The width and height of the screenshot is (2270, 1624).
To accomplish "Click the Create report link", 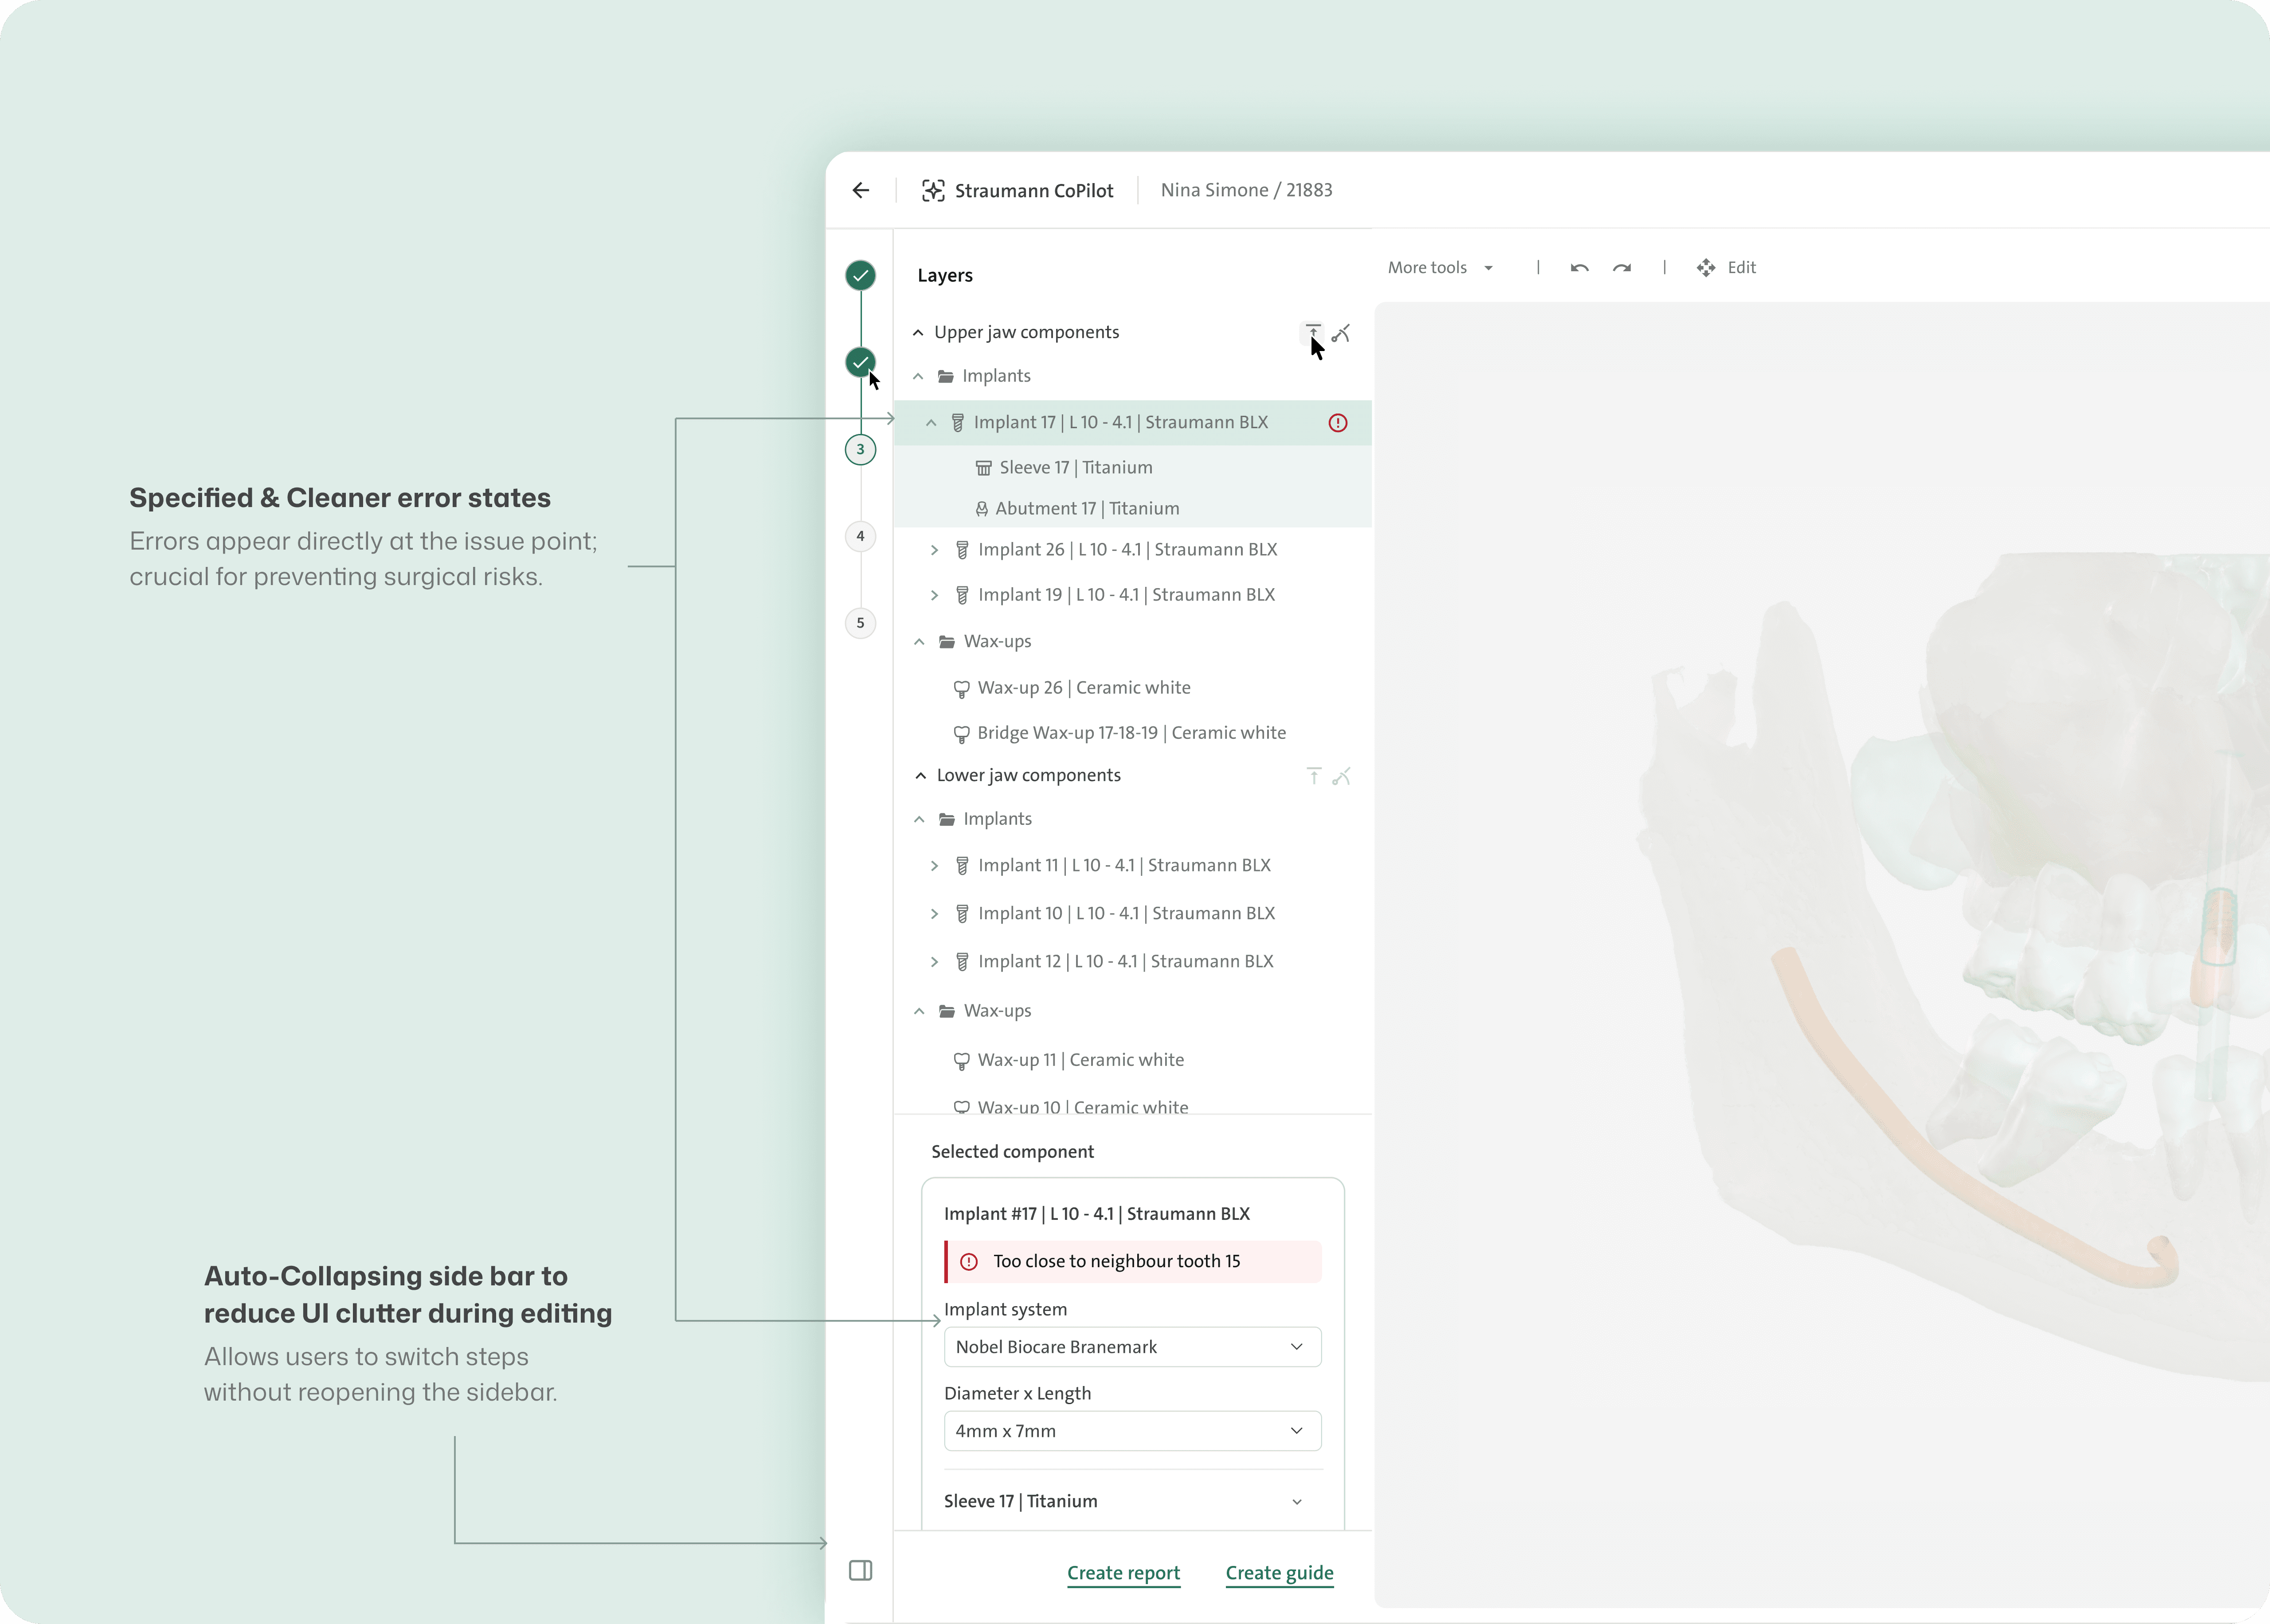I will [x=1123, y=1573].
